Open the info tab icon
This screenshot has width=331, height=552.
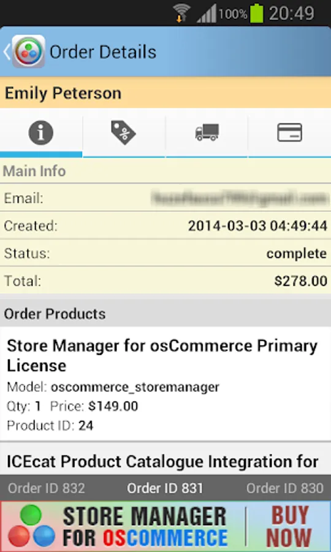tap(41, 133)
